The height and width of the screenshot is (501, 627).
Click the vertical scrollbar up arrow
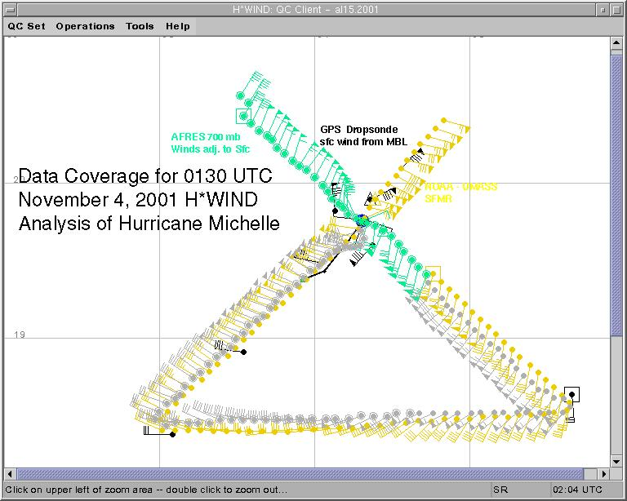pyautogui.click(x=617, y=43)
